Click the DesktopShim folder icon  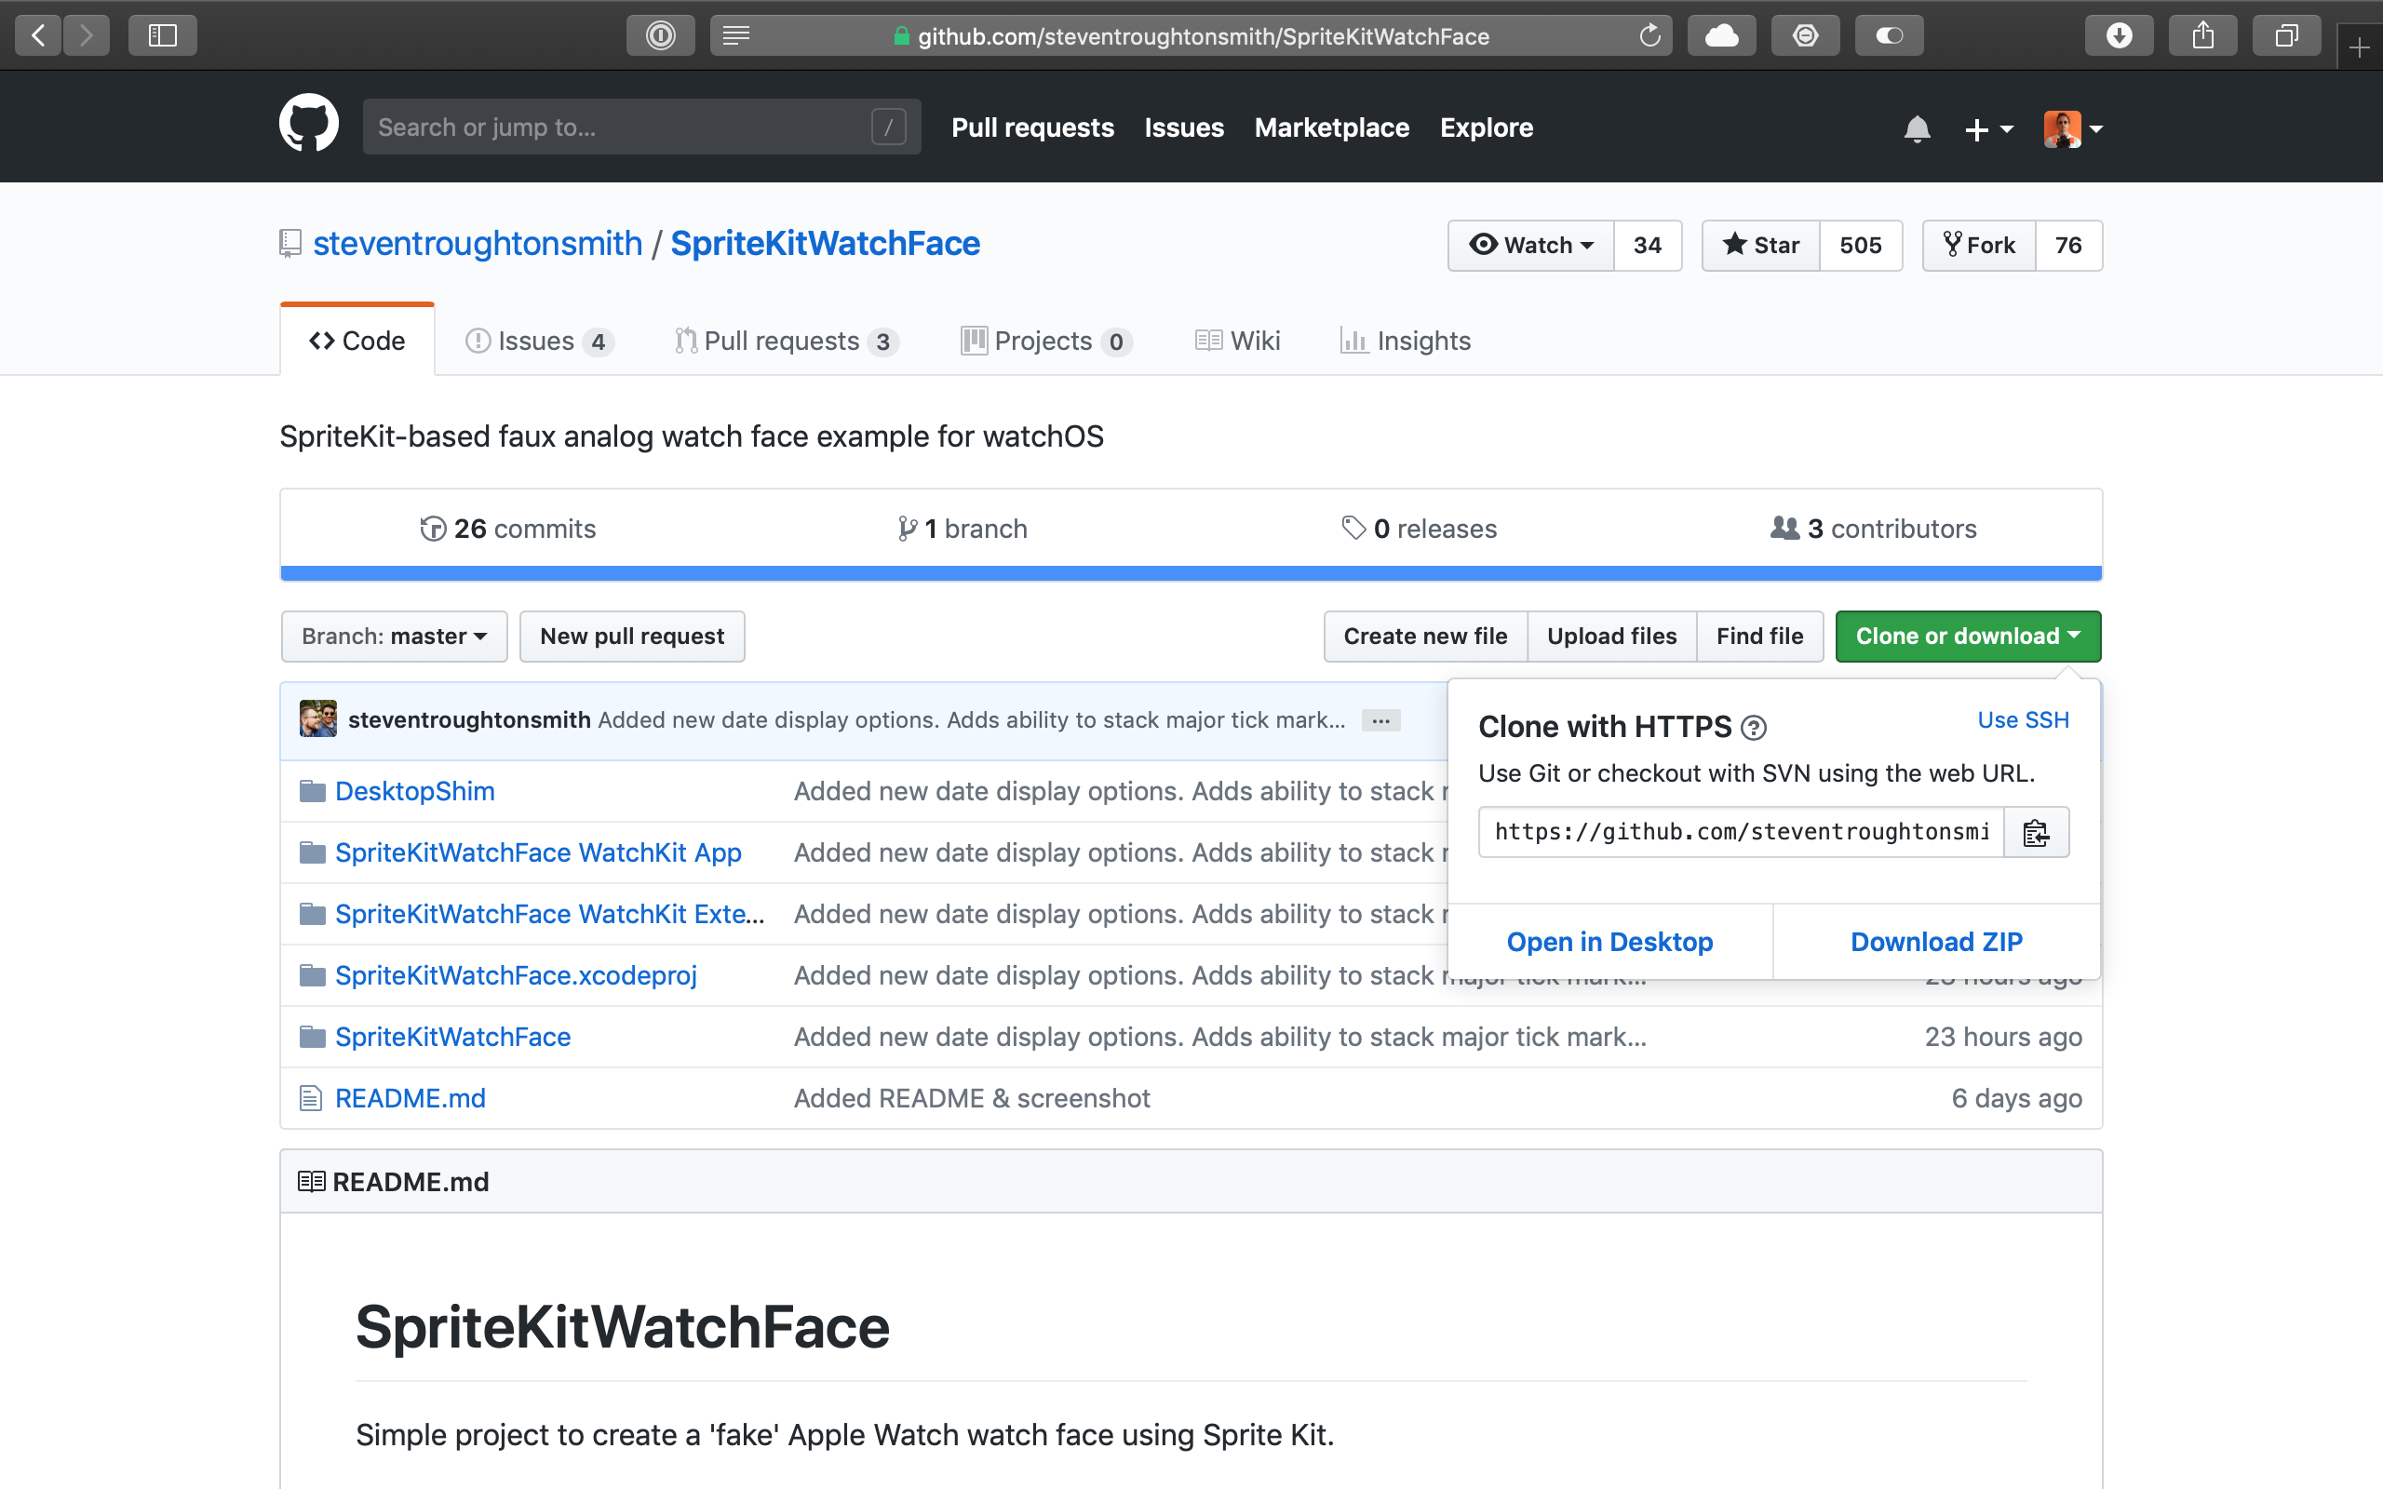312,791
